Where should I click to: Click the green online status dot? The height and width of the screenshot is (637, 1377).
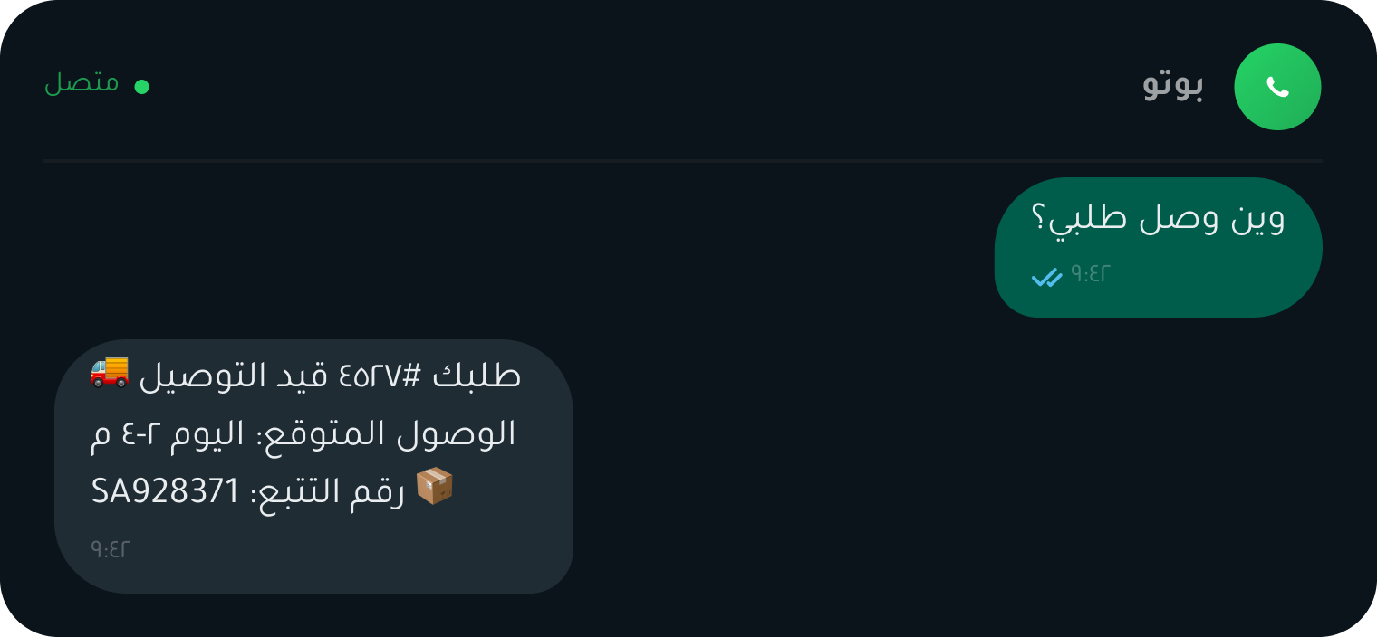click(141, 87)
